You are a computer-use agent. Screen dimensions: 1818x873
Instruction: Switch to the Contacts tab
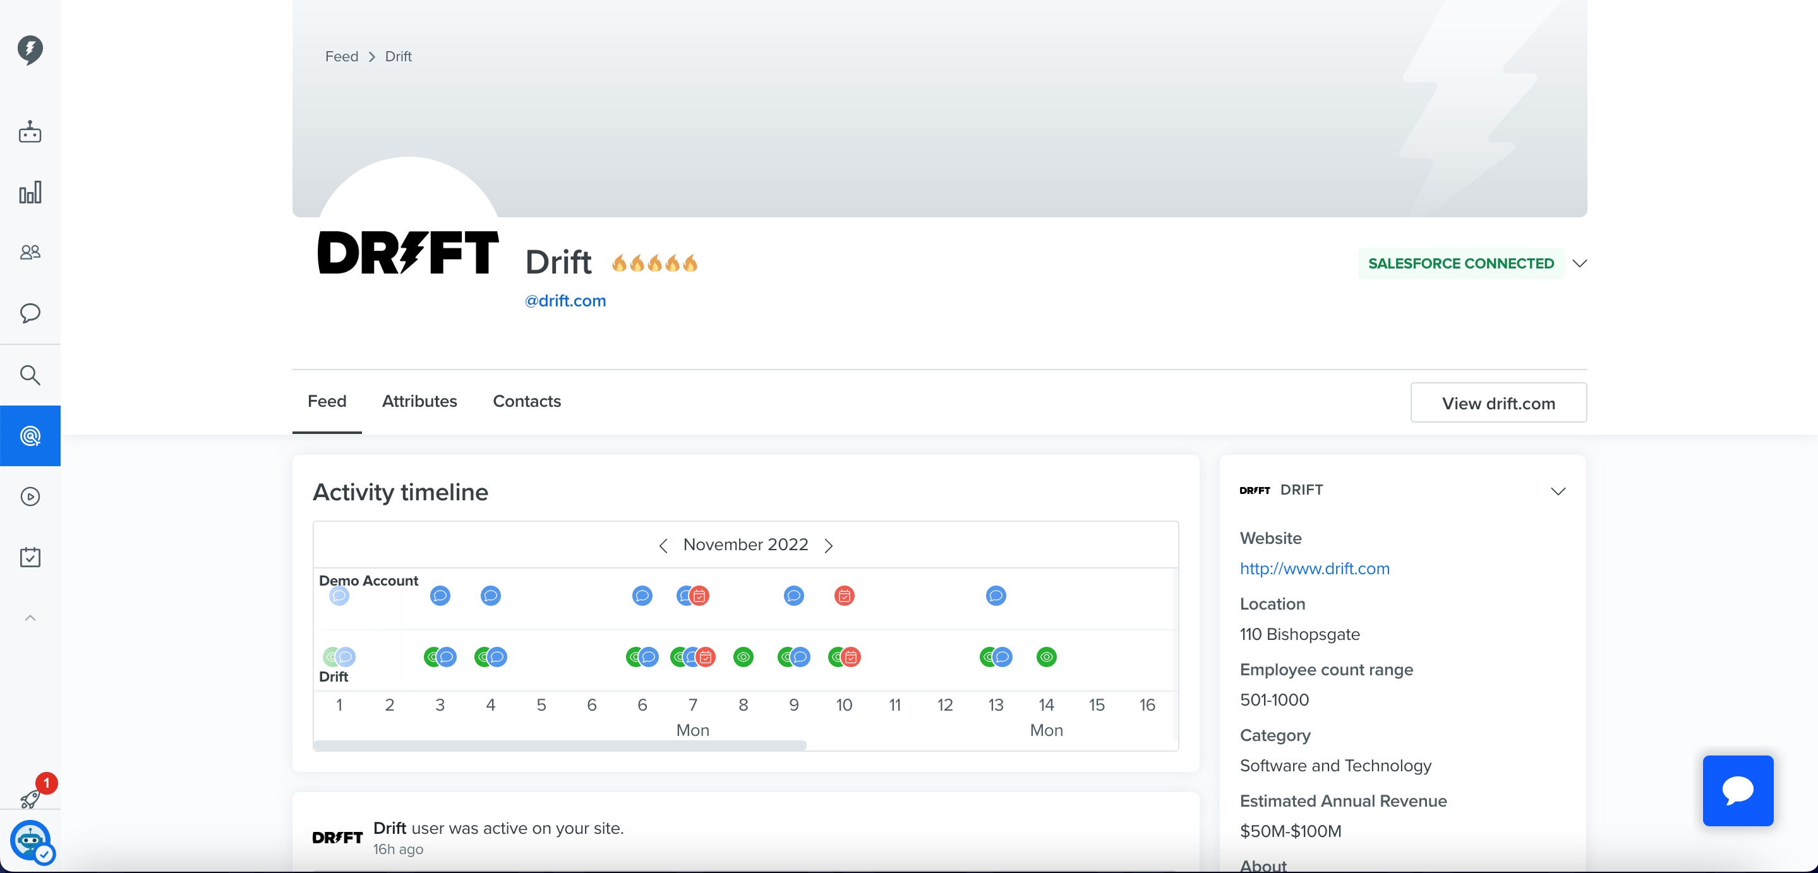[x=526, y=401]
